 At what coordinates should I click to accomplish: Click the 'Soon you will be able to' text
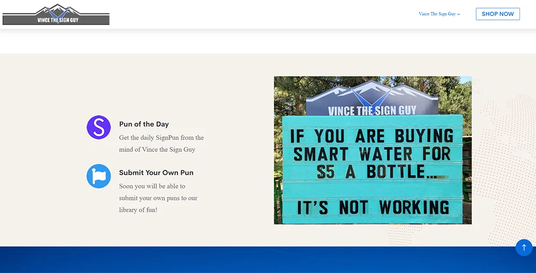152,186
